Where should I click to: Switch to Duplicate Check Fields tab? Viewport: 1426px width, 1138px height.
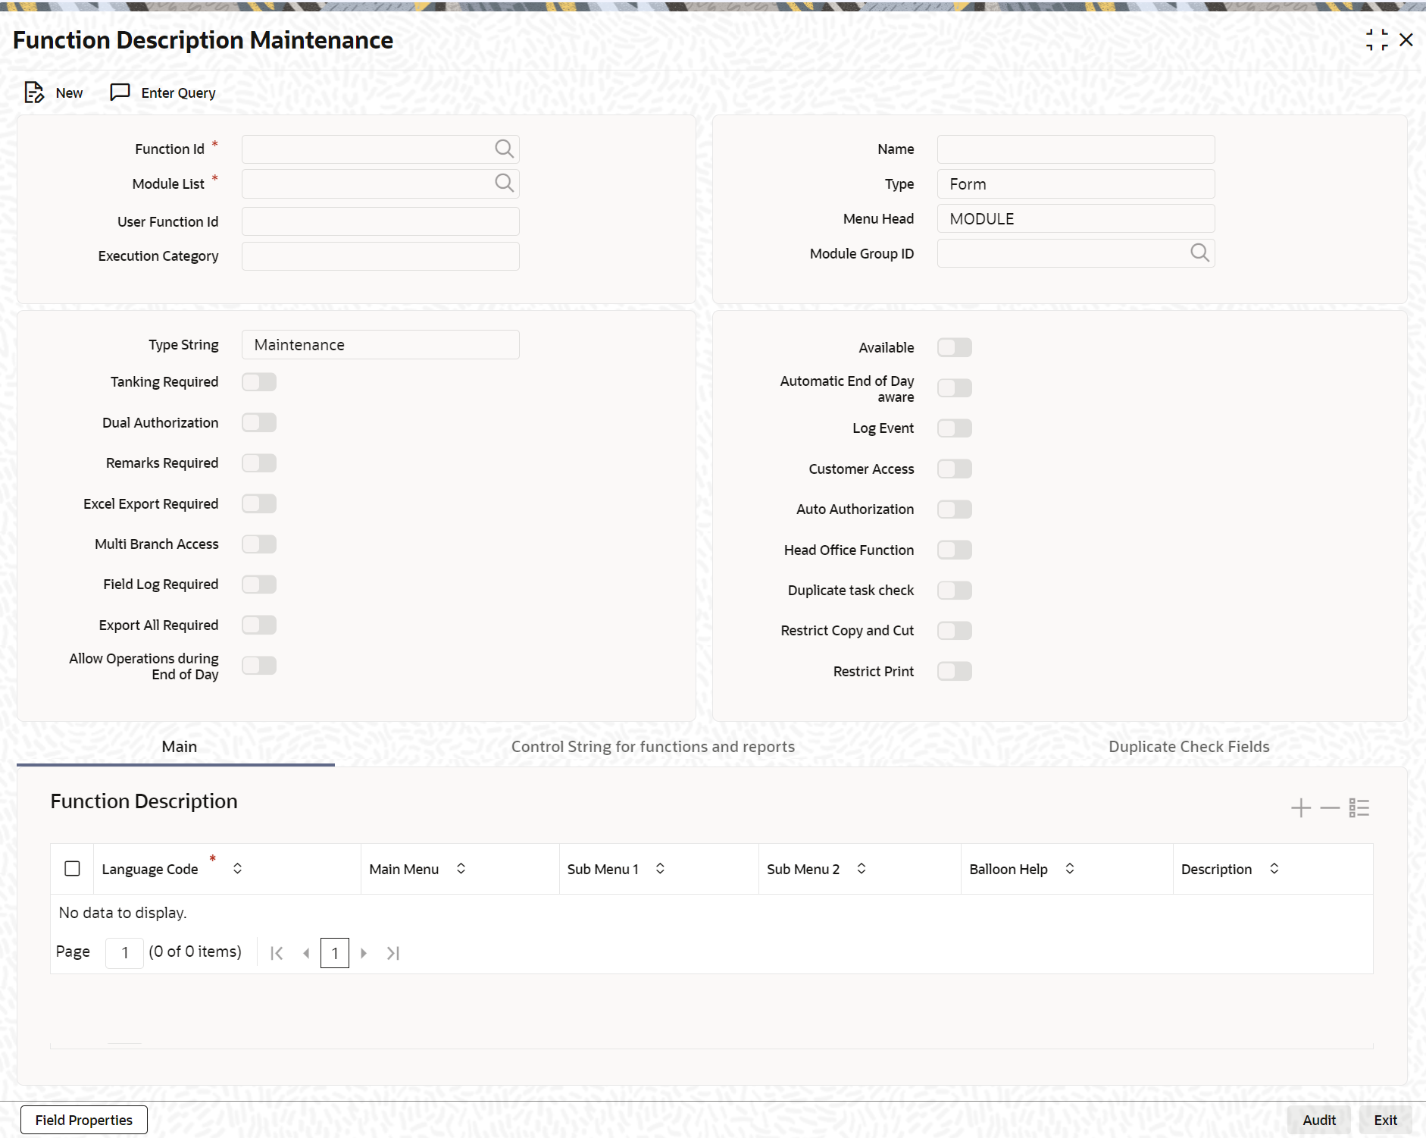point(1189,747)
